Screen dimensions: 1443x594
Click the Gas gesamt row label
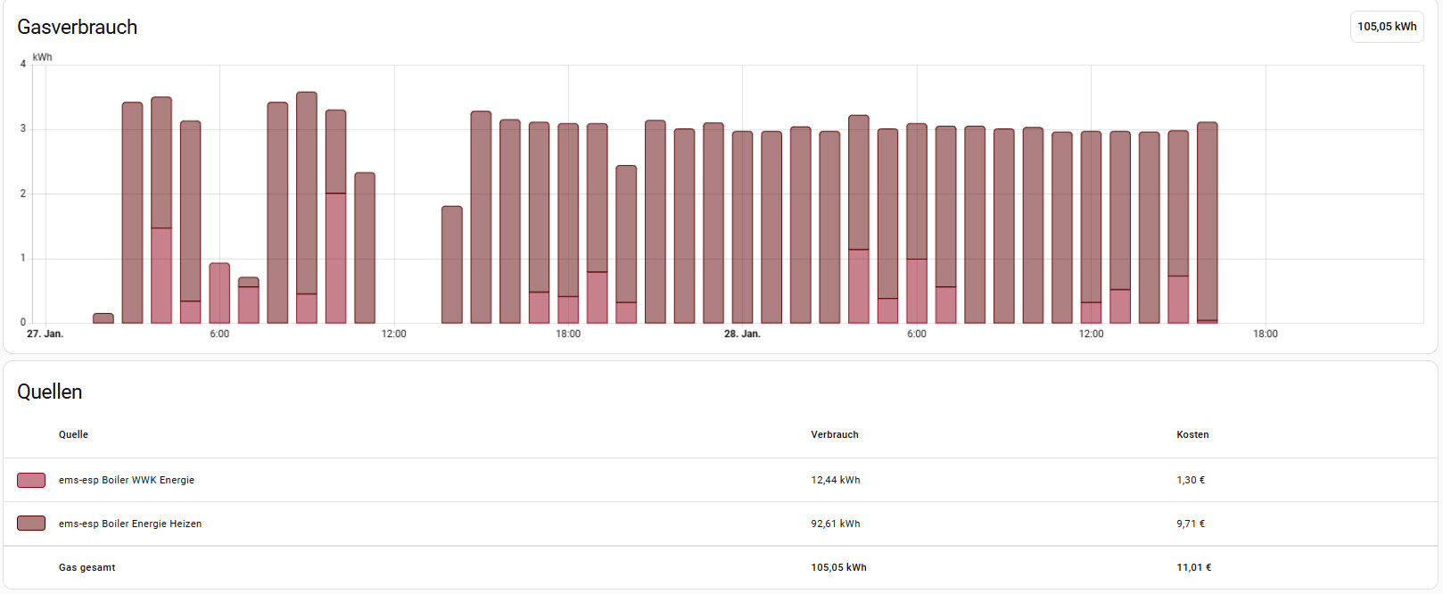point(87,567)
